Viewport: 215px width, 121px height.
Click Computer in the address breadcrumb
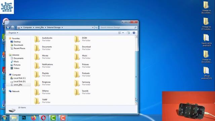point(28,28)
